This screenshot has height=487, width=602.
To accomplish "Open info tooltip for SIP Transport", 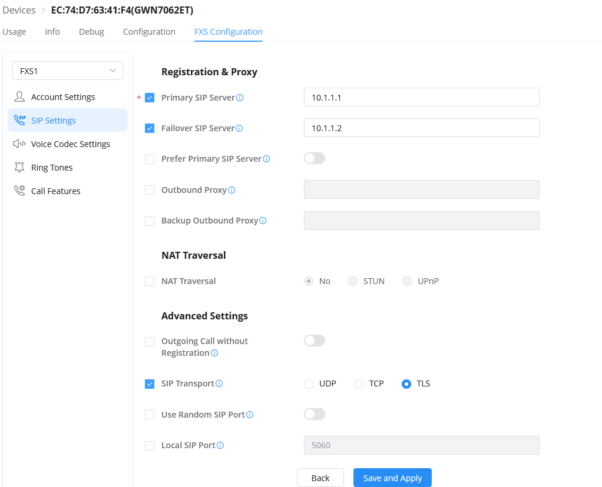I will point(219,383).
